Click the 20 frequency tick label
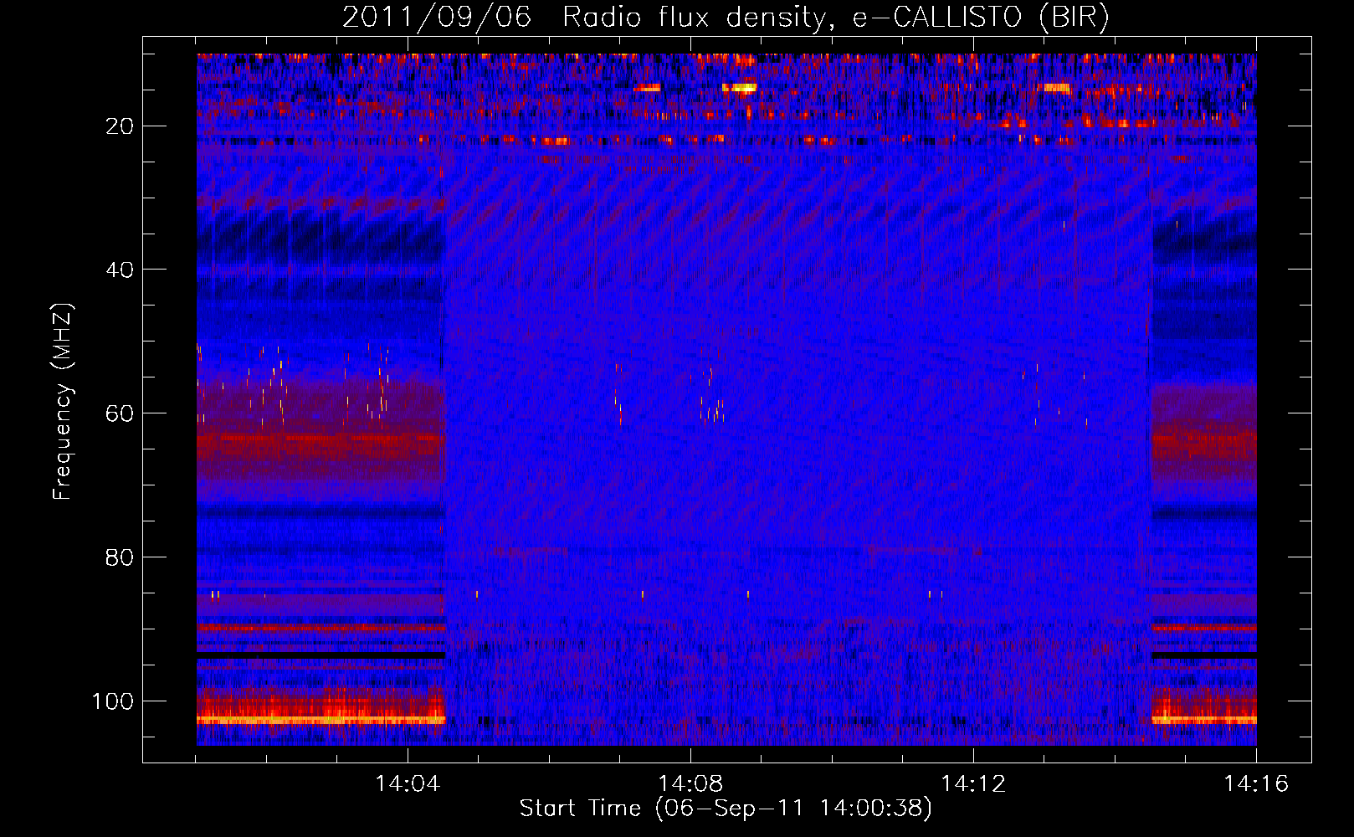The height and width of the screenshot is (837, 1354). tap(120, 126)
